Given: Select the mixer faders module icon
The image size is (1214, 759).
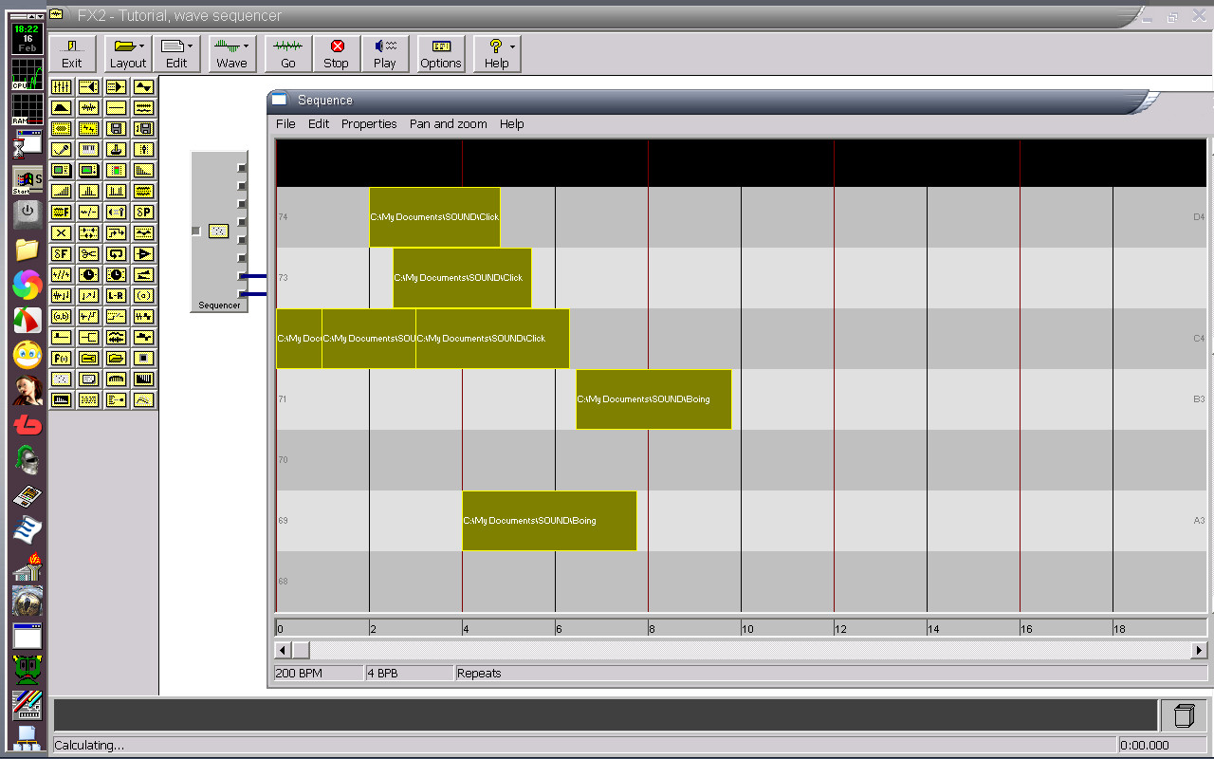Looking at the screenshot, I should pyautogui.click(x=62, y=86).
